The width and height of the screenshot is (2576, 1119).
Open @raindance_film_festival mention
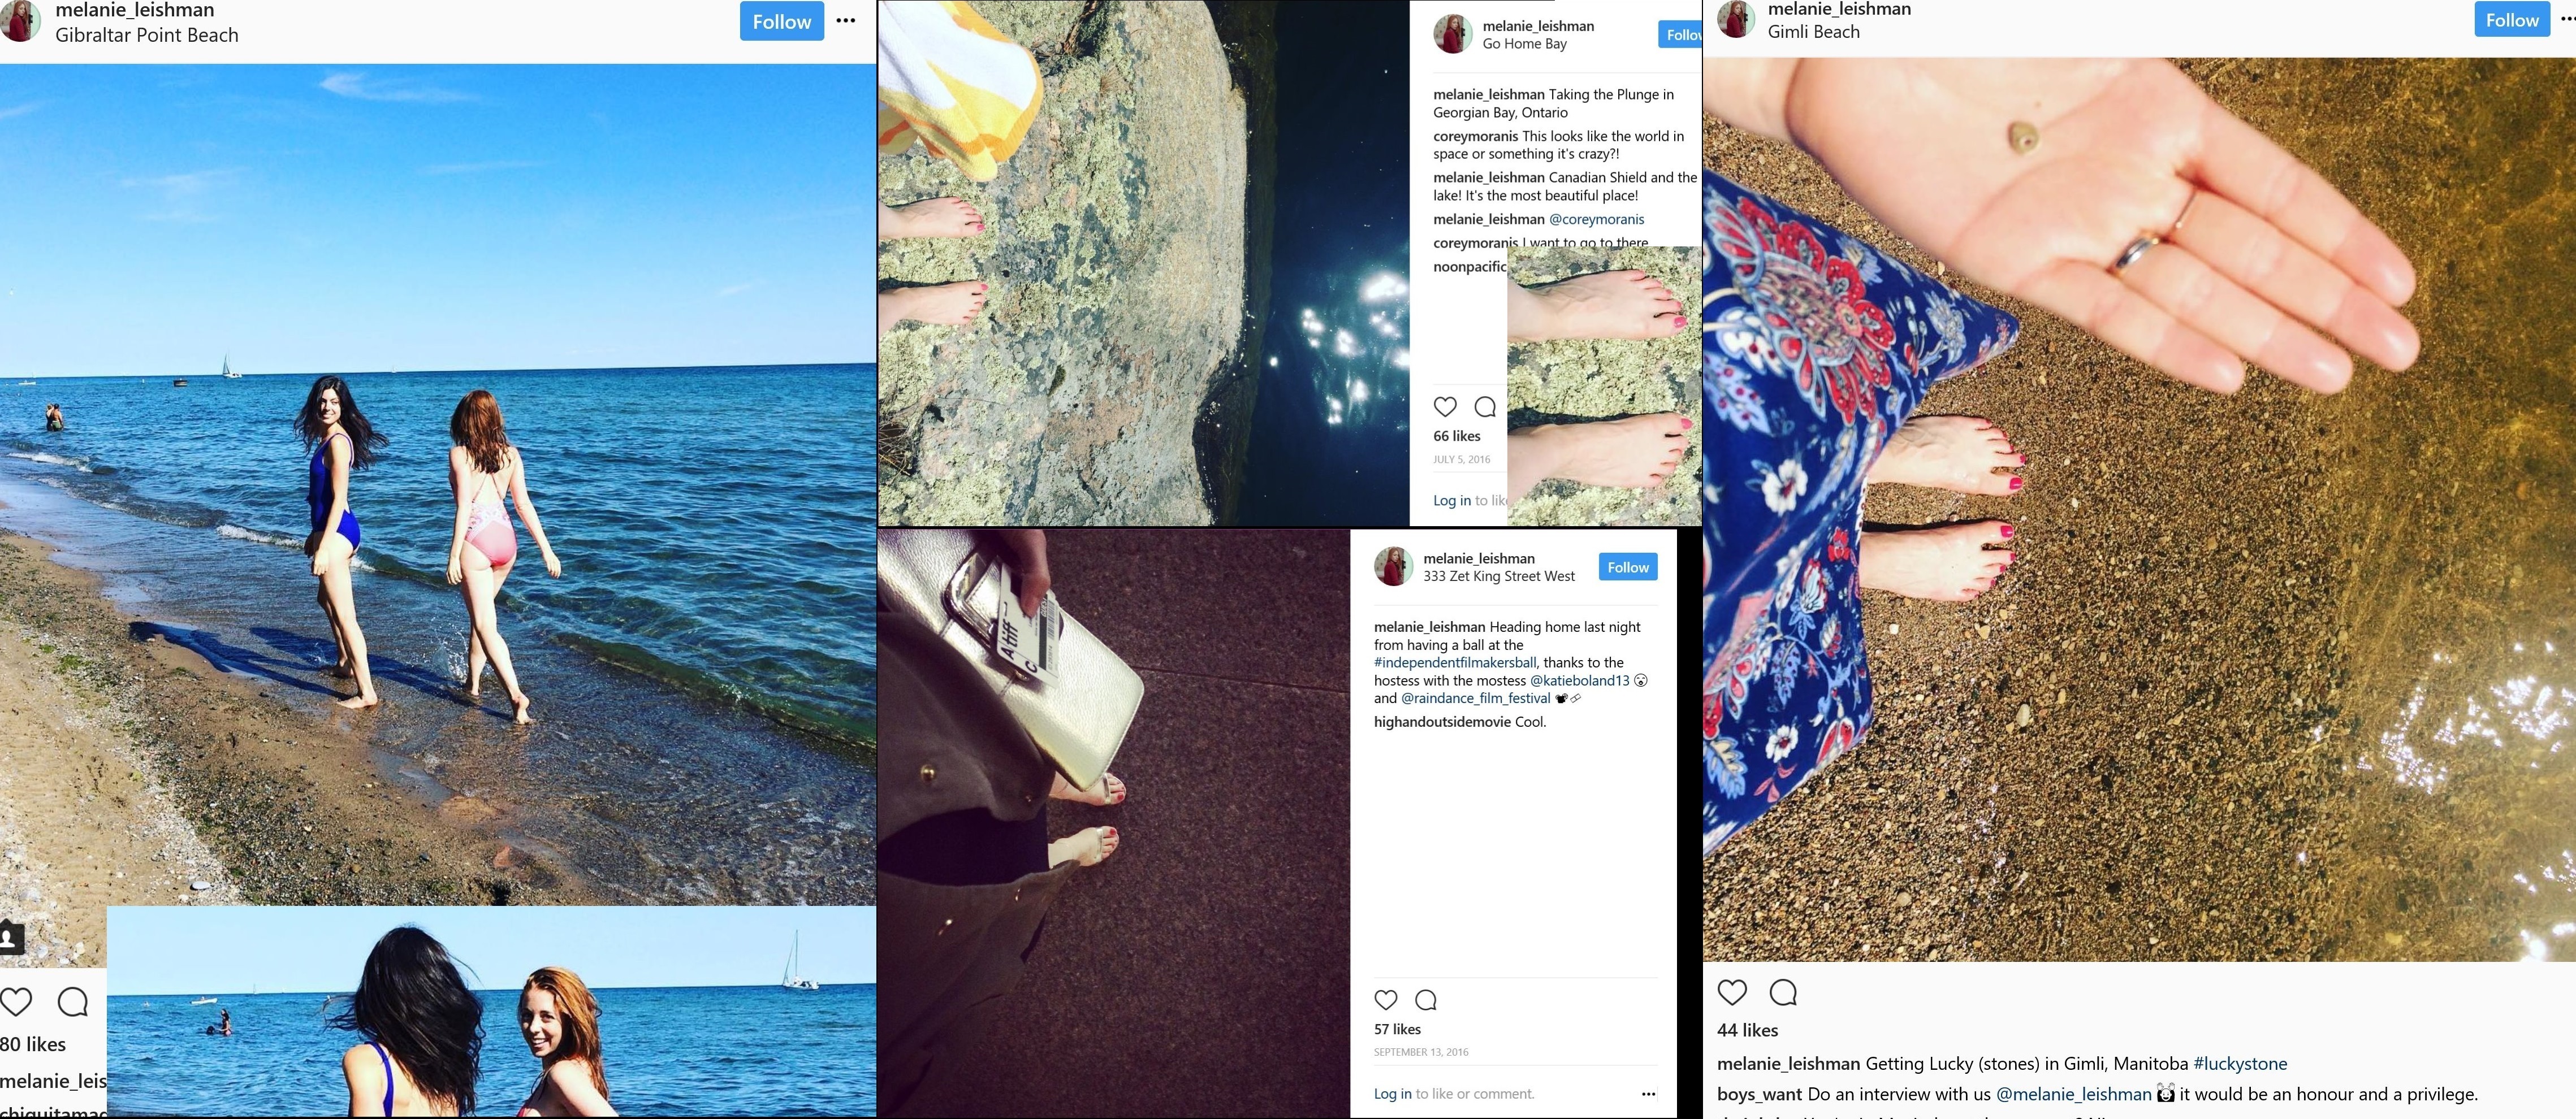tap(1476, 699)
